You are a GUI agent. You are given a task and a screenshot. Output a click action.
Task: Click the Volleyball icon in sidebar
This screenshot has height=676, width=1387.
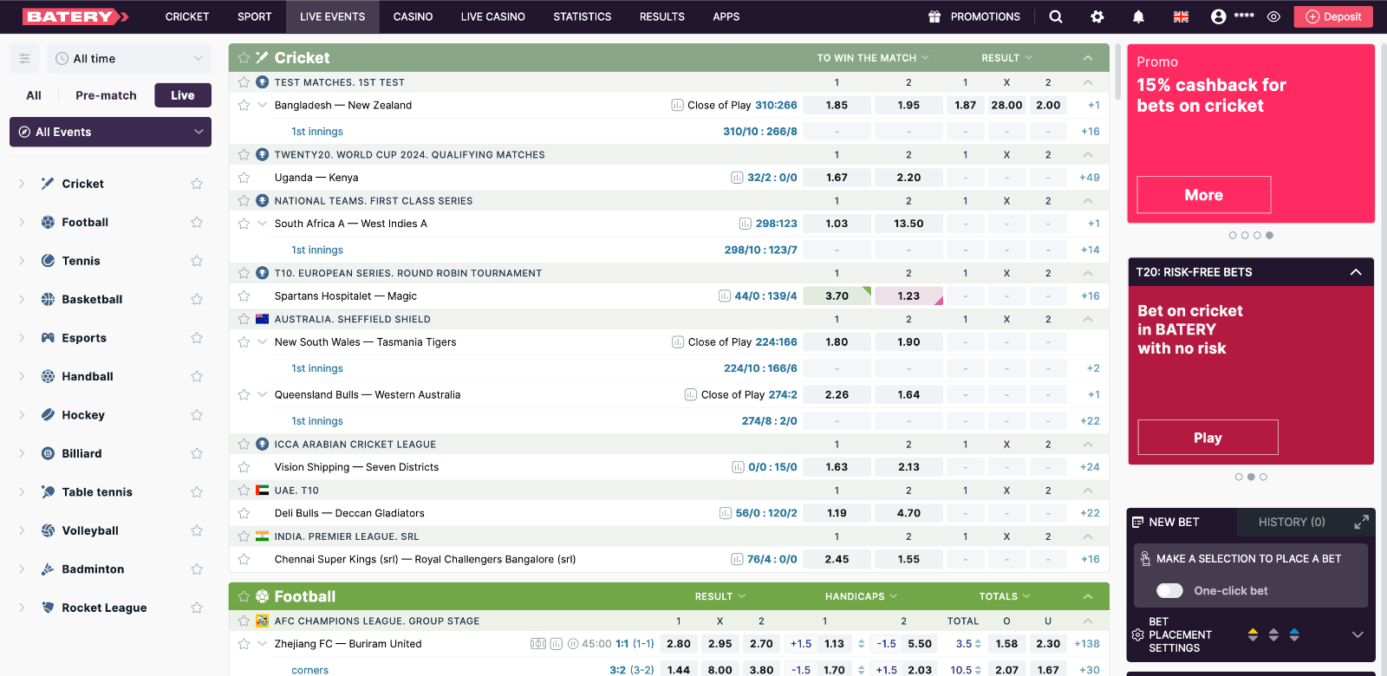pos(48,530)
